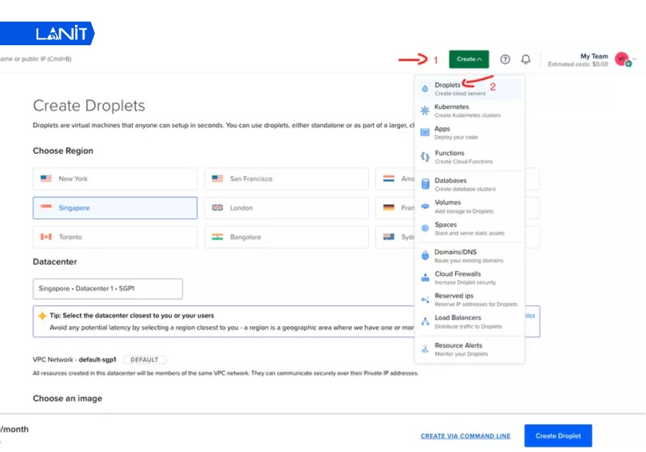The width and height of the screenshot is (646, 452).
Task: Click the Load Balancers icon
Action: pos(425,322)
